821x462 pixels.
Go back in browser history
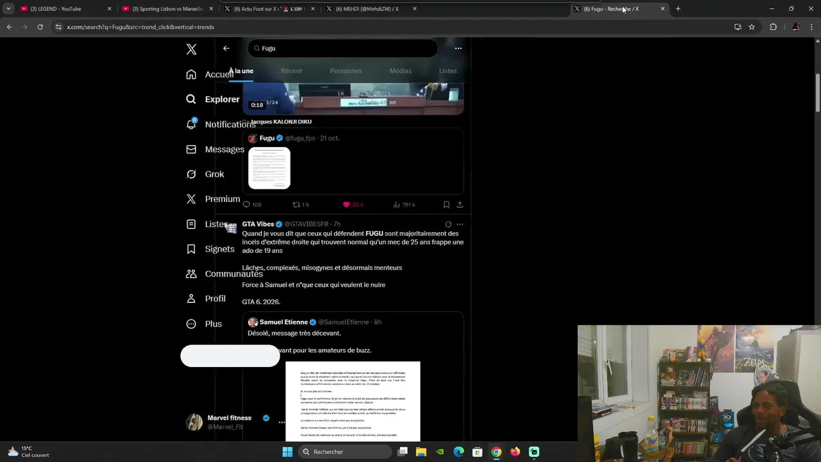tap(9, 27)
